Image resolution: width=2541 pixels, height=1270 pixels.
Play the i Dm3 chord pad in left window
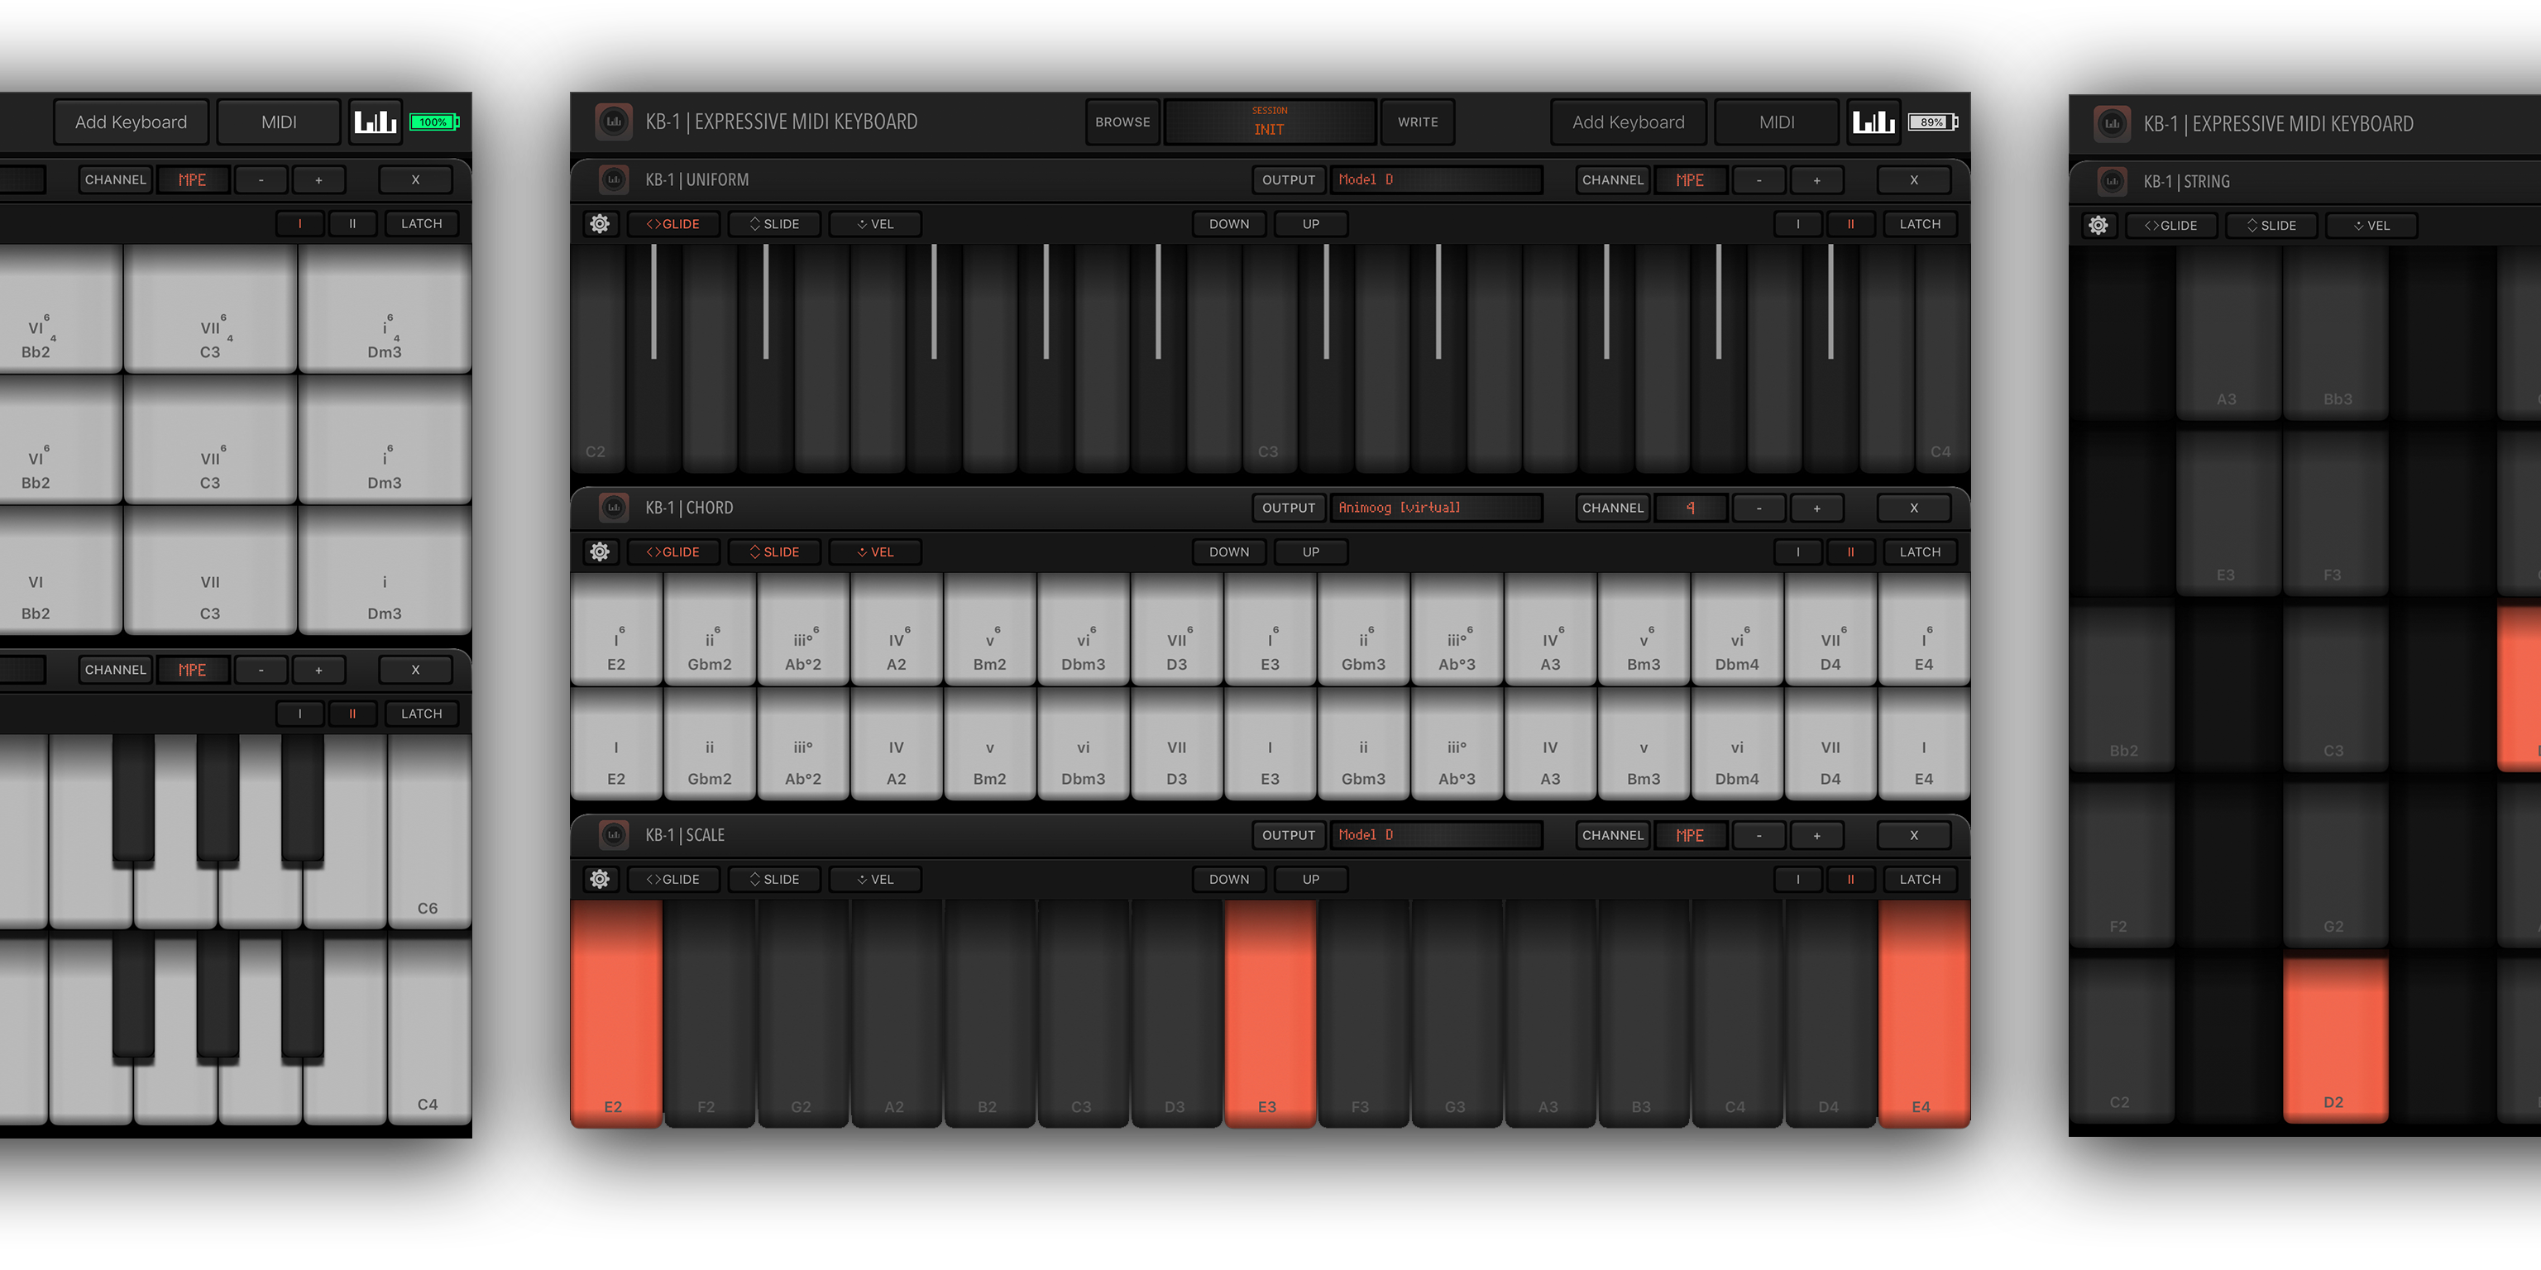384,570
